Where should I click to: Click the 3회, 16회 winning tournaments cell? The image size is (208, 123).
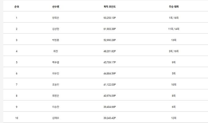click(x=173, y=51)
